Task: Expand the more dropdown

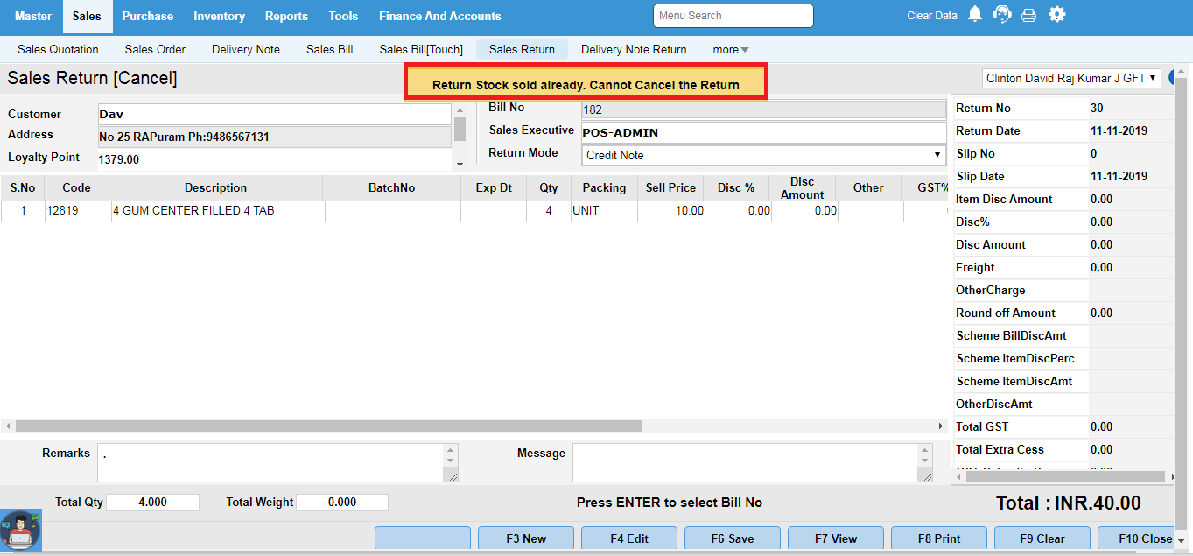Action: 731,49
